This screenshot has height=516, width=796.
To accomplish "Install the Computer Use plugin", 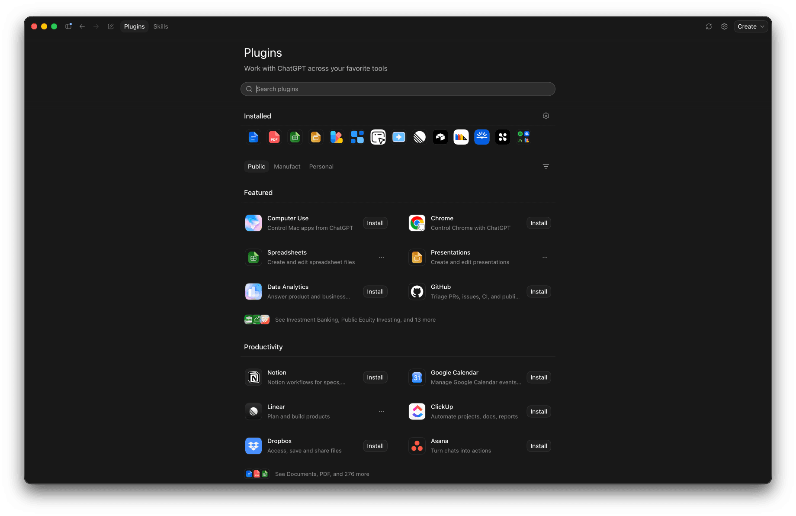I will (x=376, y=223).
